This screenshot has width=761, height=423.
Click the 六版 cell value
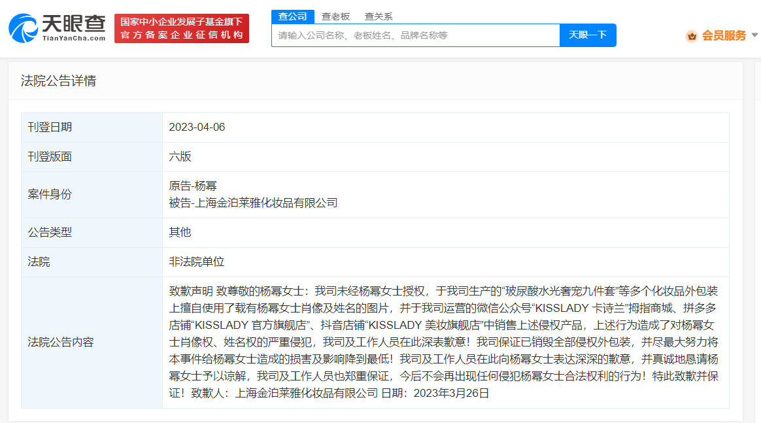coord(180,156)
